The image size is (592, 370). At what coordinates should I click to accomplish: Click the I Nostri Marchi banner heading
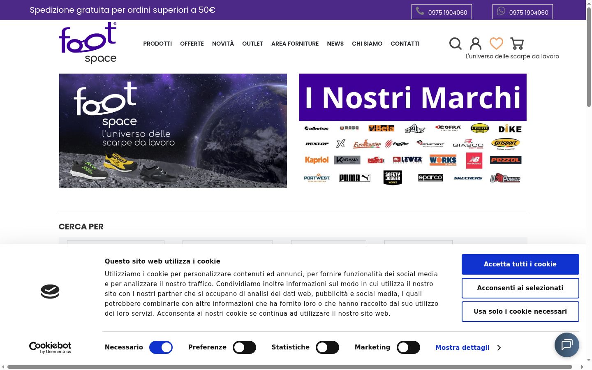pos(413,97)
